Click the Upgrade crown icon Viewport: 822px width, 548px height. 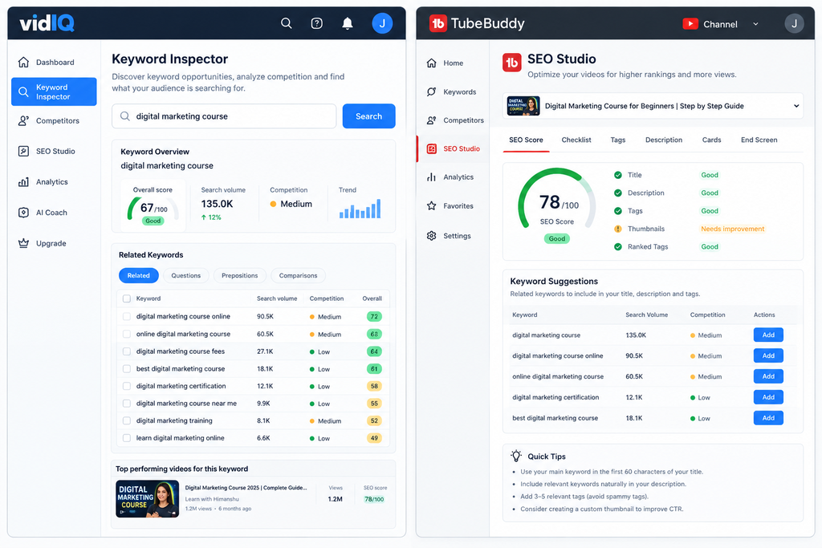23,243
